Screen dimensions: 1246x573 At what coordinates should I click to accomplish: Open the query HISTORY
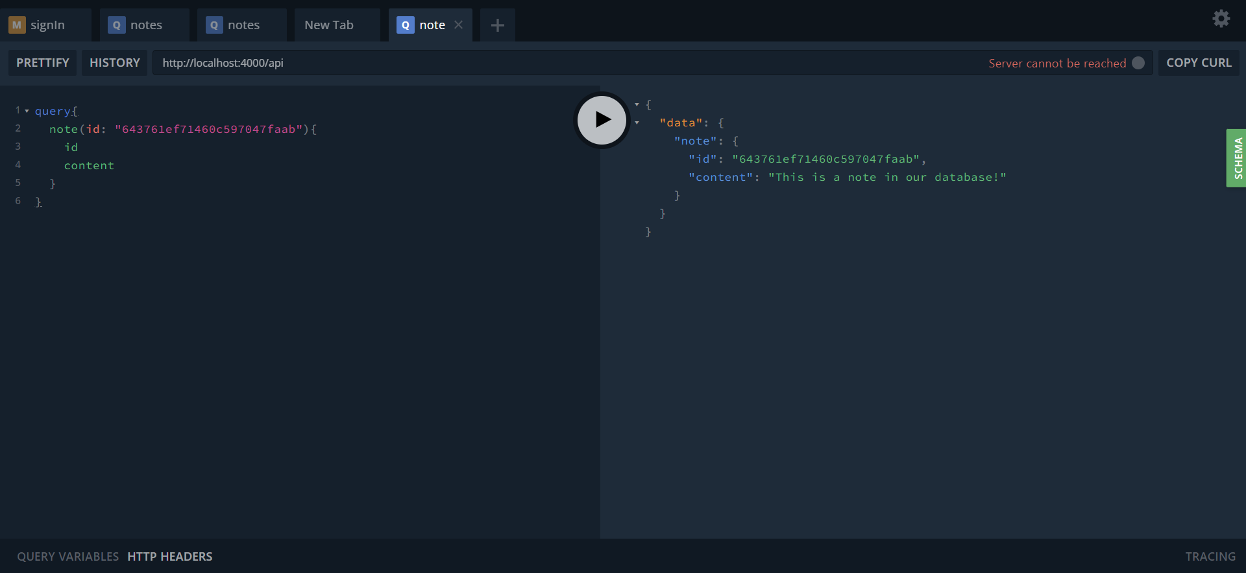coord(115,63)
